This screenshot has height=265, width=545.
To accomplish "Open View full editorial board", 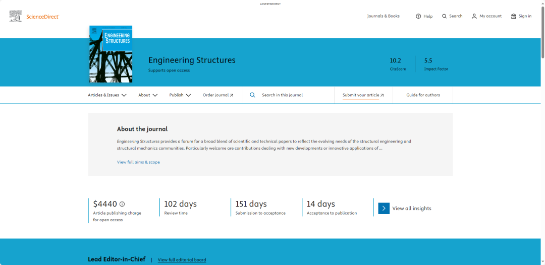I will [x=182, y=260].
